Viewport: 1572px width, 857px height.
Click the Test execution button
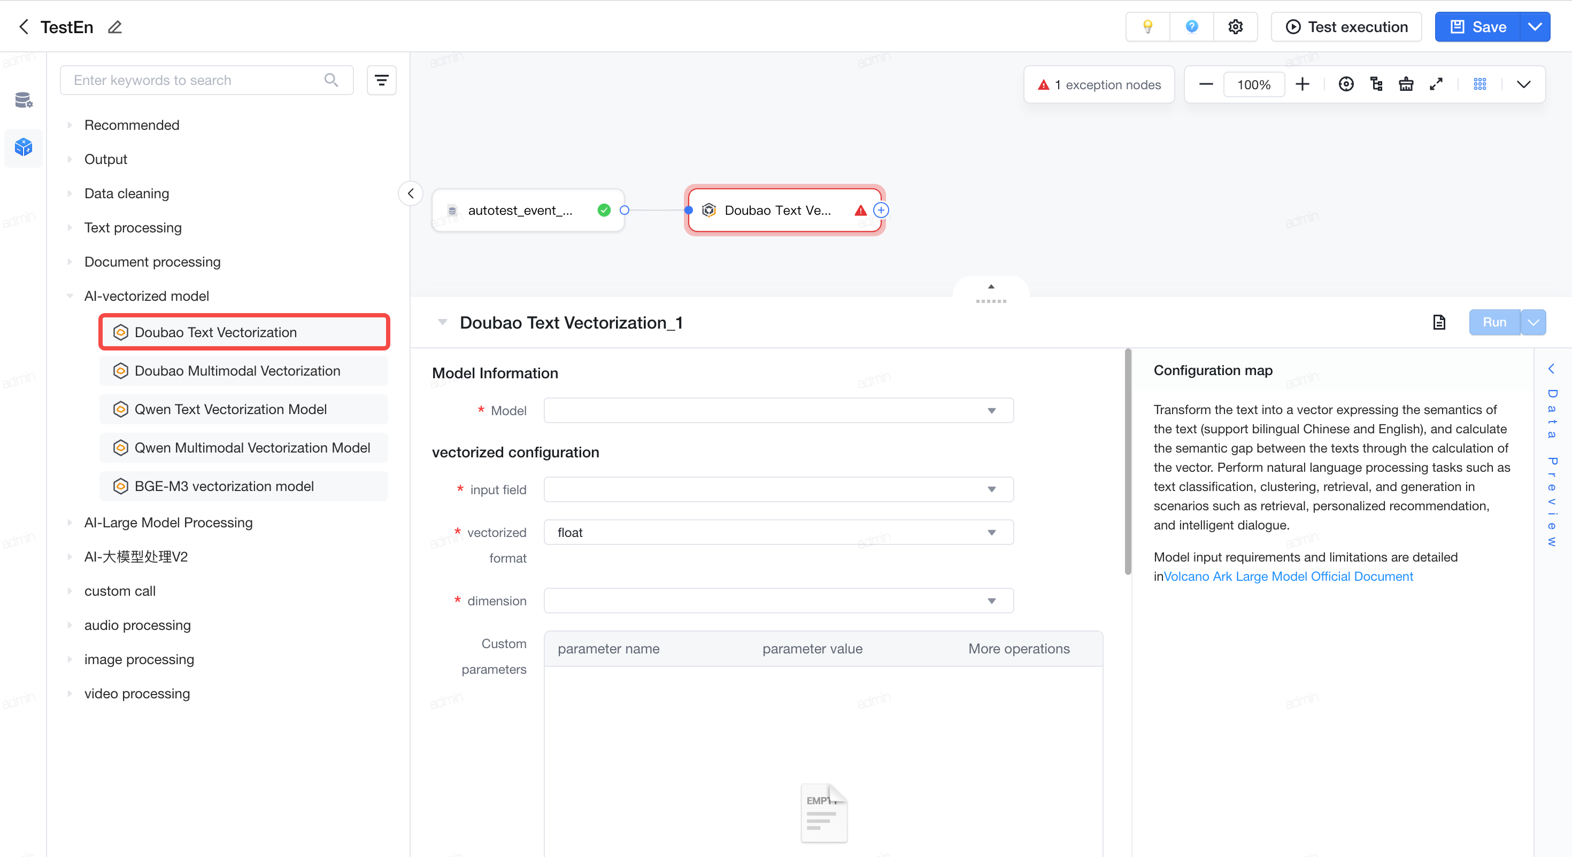[1346, 27]
